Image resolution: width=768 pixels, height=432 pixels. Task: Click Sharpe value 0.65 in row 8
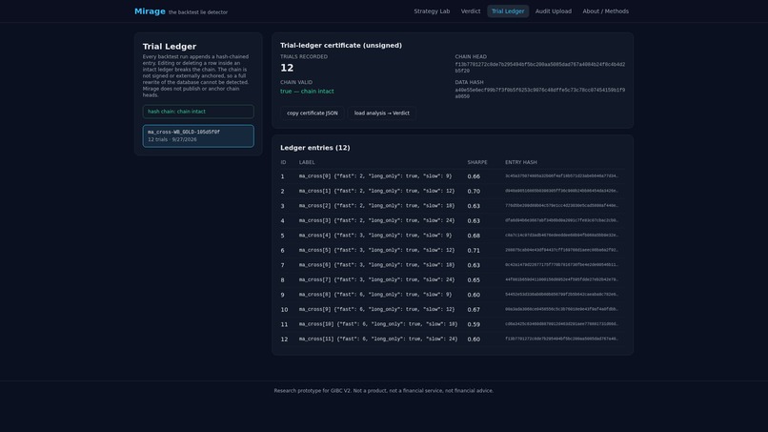(474, 280)
